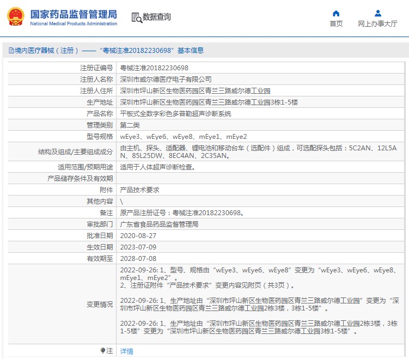Image resolution: width=409 pixels, height=359 pixels.
Task: Click the approval date 2020-08-27
Action: tap(138, 236)
